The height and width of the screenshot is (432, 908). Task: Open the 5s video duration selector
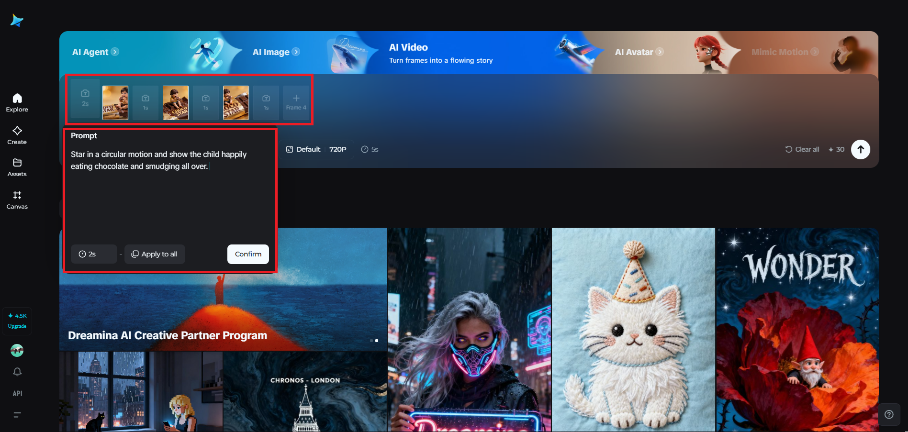[x=370, y=149]
